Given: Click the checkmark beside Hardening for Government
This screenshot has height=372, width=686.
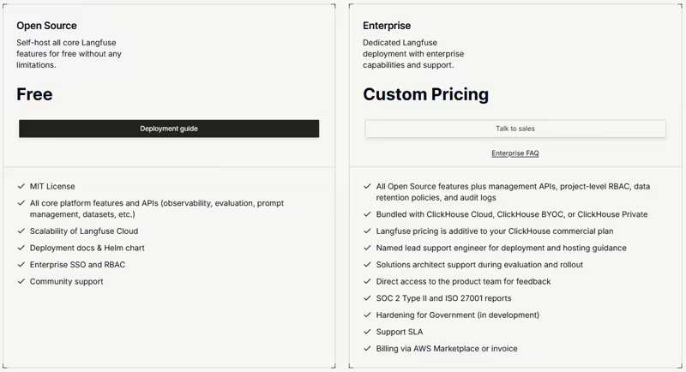Looking at the screenshot, I should 367,315.
